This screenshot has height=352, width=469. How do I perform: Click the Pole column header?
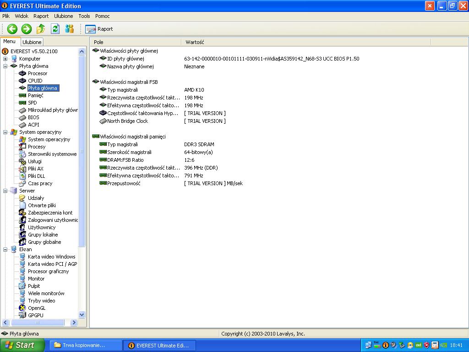[136, 42]
